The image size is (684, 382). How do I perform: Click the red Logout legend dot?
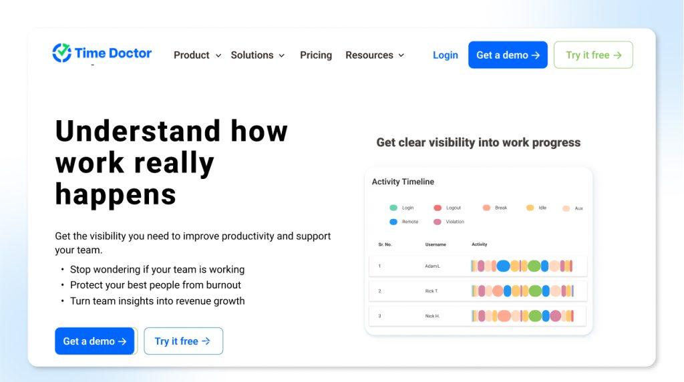click(x=438, y=208)
